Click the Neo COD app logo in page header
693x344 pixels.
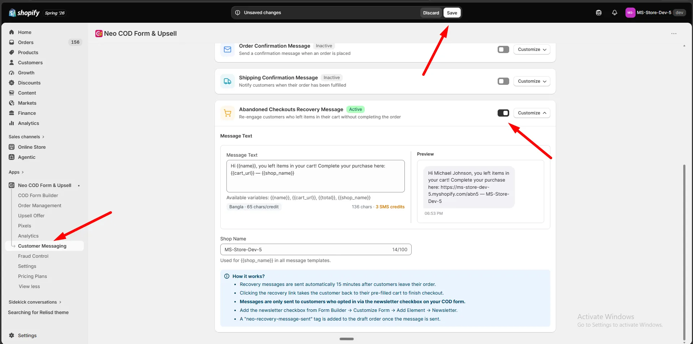99,34
